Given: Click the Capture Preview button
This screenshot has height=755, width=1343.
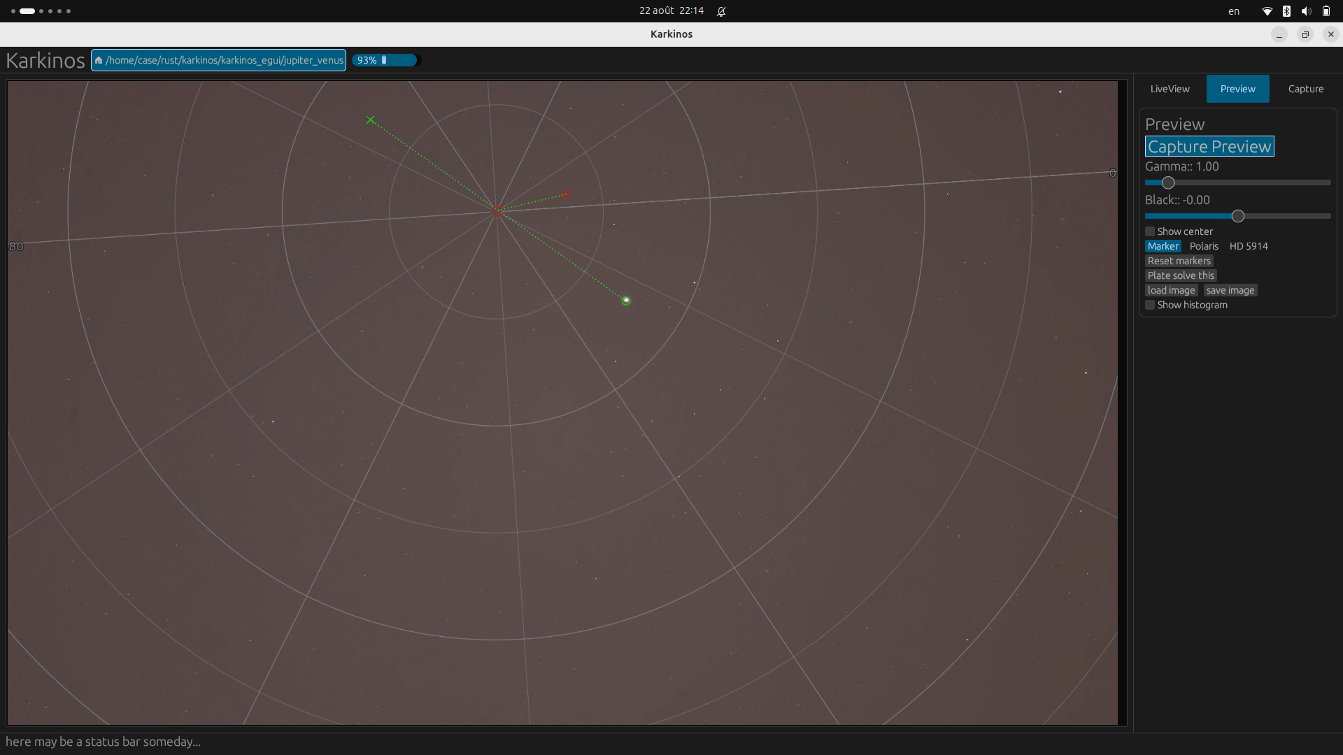Looking at the screenshot, I should tap(1209, 146).
